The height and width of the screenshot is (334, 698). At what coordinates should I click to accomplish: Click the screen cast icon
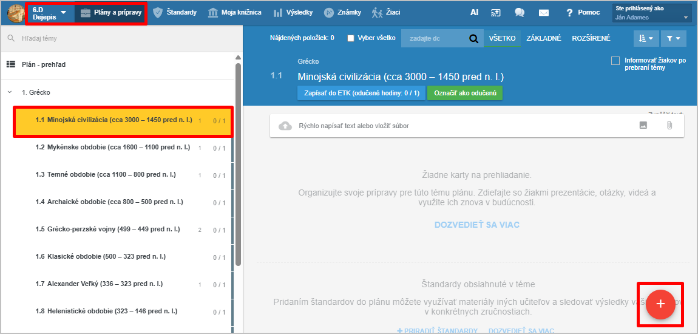pyautogui.click(x=496, y=13)
